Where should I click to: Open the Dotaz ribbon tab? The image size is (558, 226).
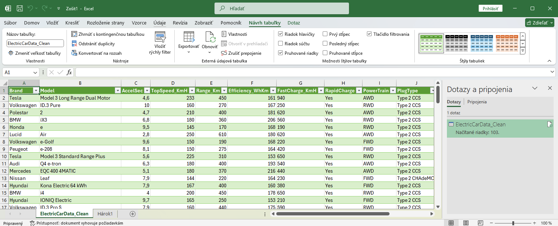[294, 23]
